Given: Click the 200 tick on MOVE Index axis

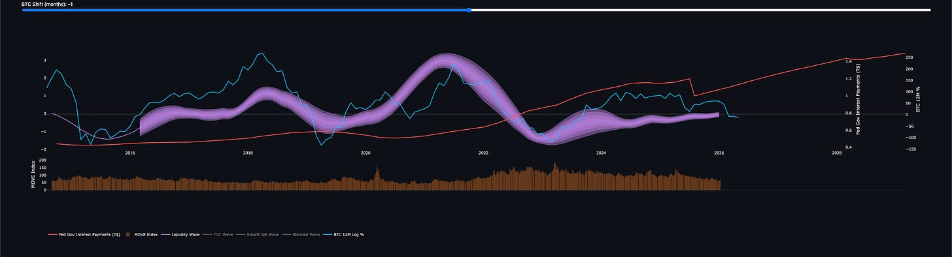Looking at the screenshot, I should 42,160.
